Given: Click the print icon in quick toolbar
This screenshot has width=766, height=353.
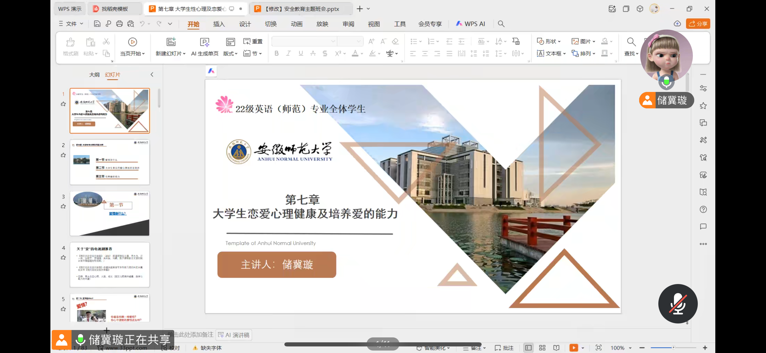Looking at the screenshot, I should [119, 24].
